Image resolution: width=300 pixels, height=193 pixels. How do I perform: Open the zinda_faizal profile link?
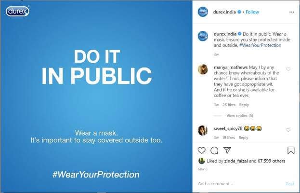[x=236, y=161]
